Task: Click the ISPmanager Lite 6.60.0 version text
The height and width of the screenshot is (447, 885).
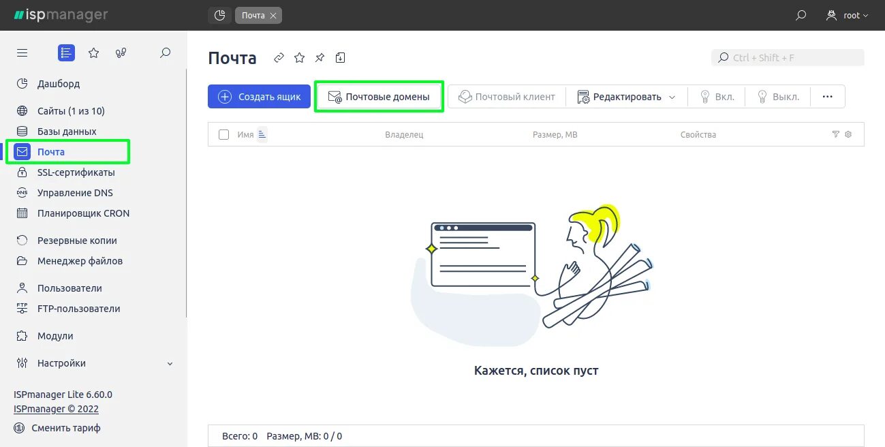Action: (x=63, y=395)
